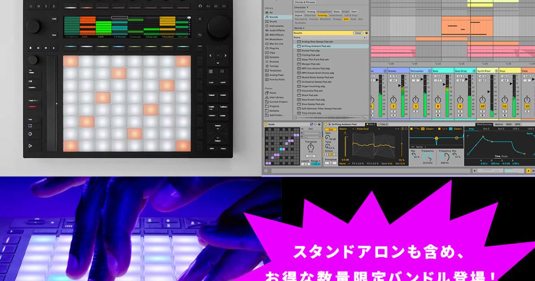Toggle track activator button 10
Screen dimensions: 535x281
(482, 106)
